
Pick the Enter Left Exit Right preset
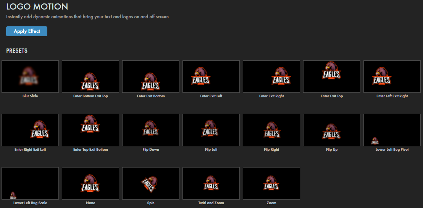pos(392,77)
